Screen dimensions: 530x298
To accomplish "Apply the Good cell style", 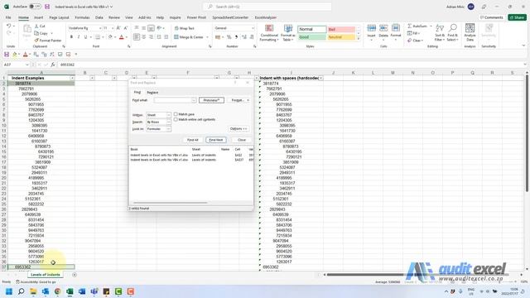I will (x=311, y=36).
